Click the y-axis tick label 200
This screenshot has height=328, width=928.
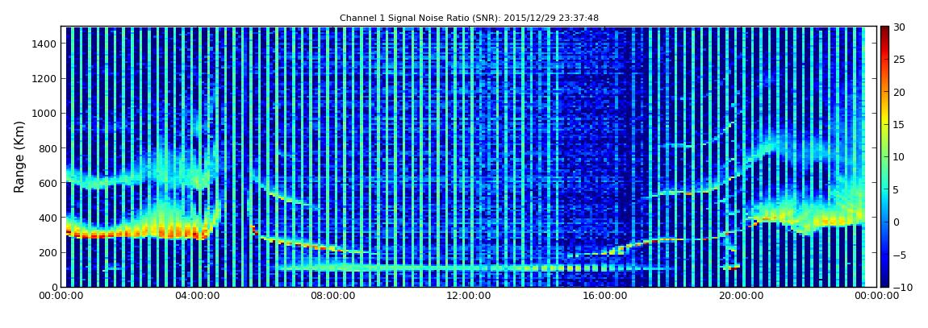pyautogui.click(x=48, y=253)
